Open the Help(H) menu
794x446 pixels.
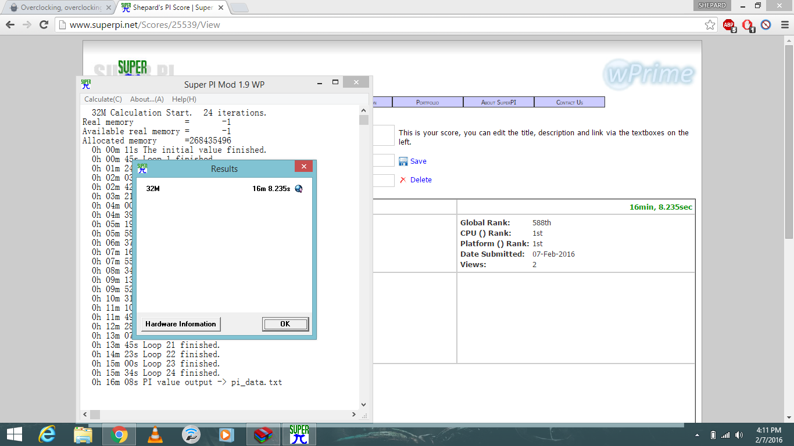pyautogui.click(x=184, y=99)
